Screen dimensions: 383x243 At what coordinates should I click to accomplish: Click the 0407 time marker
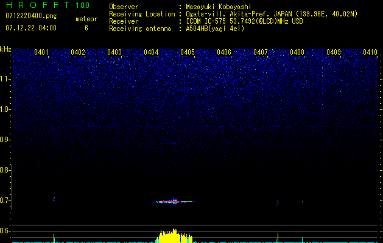pos(261,52)
